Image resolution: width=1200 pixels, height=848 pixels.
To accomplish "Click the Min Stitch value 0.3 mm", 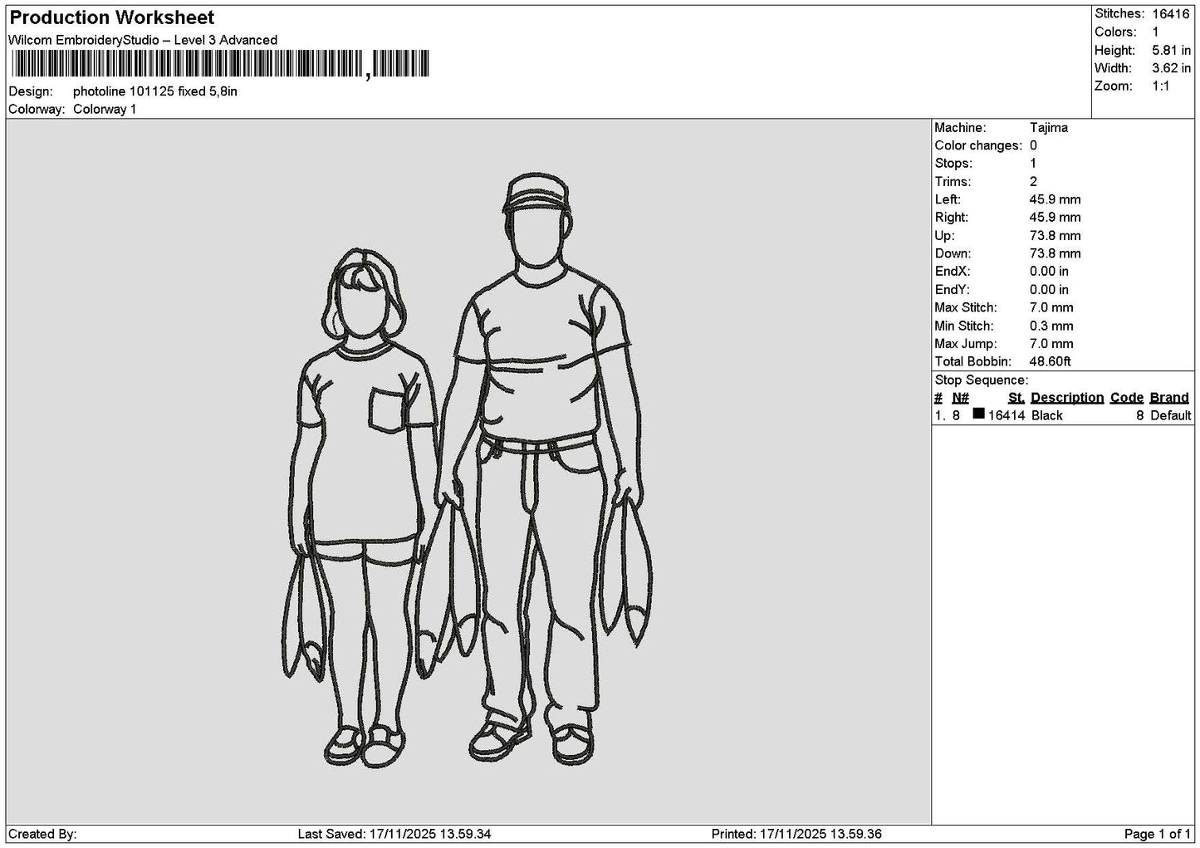I will 1051,326.
